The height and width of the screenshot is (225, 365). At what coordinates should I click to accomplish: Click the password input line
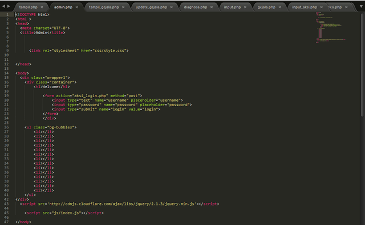pyautogui.click(x=121, y=105)
